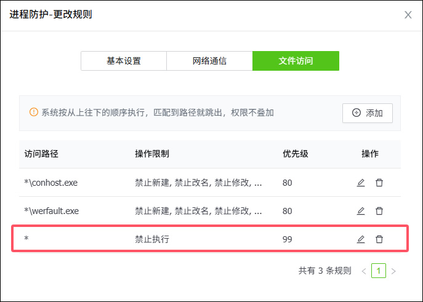Click truncated restrictions text for conhost.exe
This screenshot has width=423, height=302.
(x=198, y=183)
